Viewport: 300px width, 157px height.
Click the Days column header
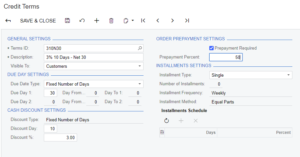[x=191, y=133]
